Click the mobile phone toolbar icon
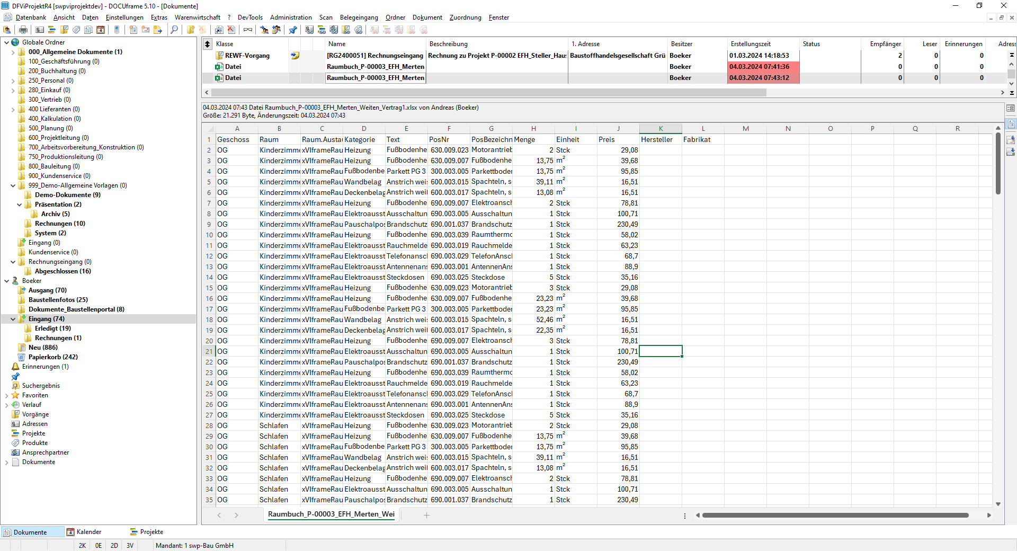Image resolution: width=1017 pixels, height=551 pixels. (117, 30)
